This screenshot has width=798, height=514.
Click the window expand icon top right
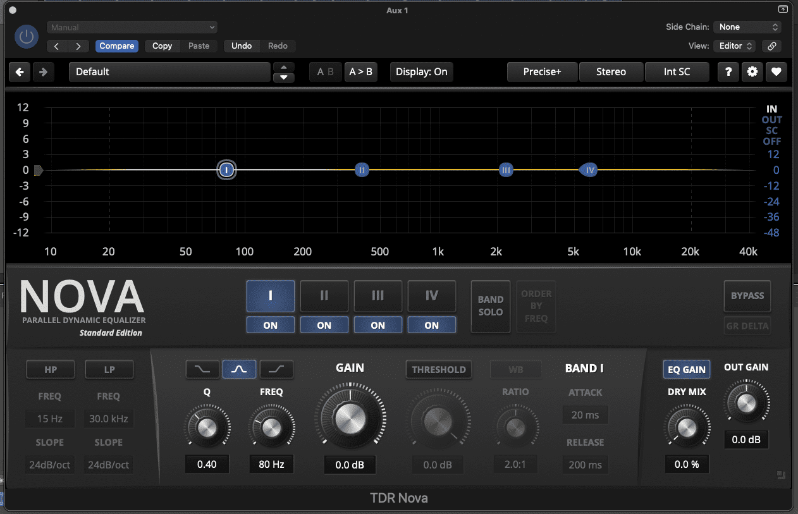(x=784, y=9)
